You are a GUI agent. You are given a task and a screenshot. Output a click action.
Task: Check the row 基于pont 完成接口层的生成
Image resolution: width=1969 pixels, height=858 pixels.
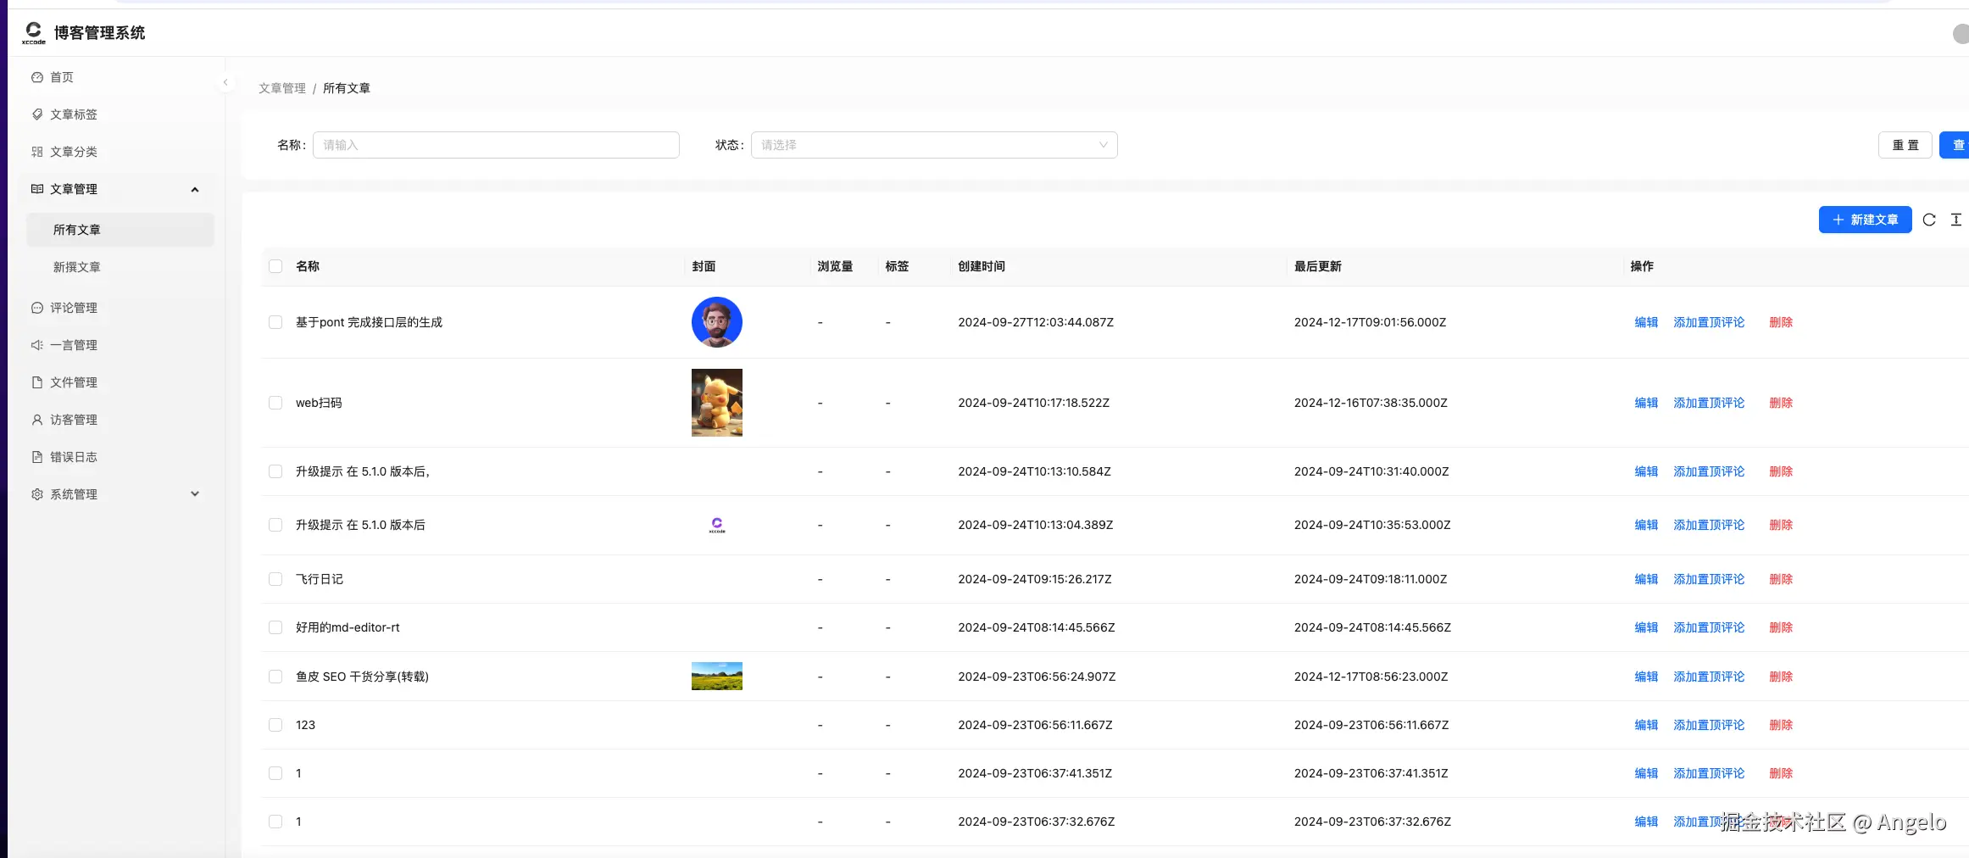(275, 322)
